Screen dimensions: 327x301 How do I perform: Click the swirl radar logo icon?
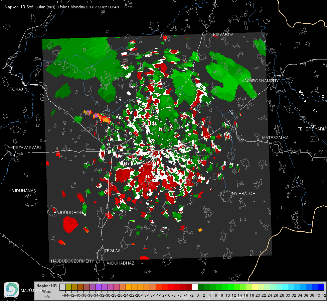pyautogui.click(x=11, y=290)
